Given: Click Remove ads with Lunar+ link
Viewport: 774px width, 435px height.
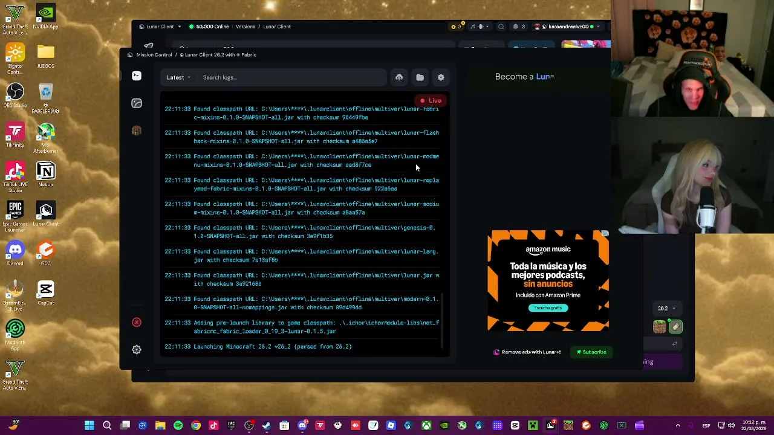Looking at the screenshot, I should [527, 352].
